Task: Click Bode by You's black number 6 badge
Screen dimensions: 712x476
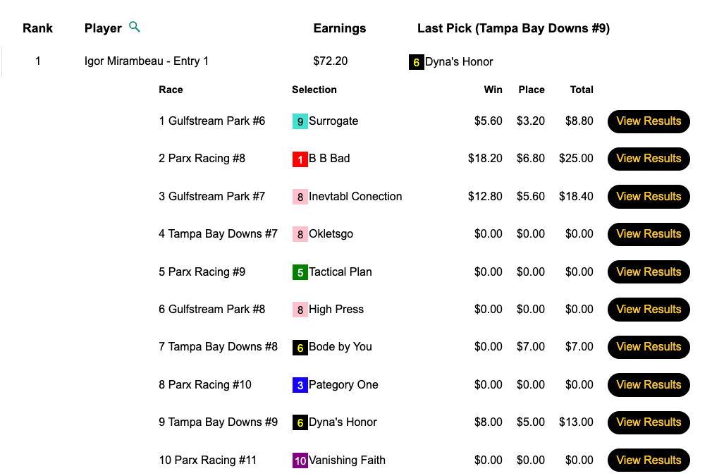Action: pyautogui.click(x=300, y=347)
